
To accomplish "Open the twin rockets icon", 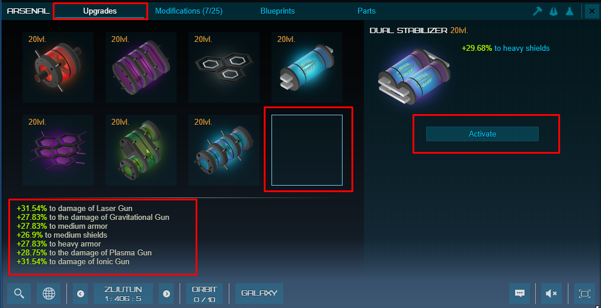I will [554, 11].
